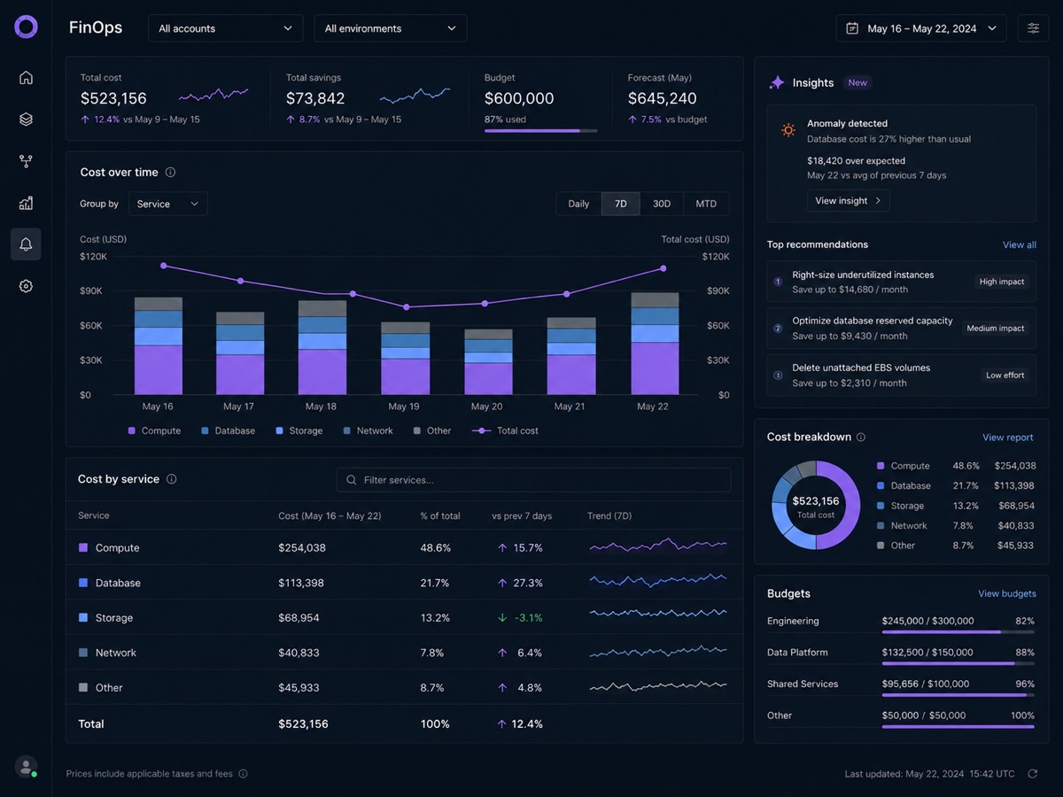Click the refresh icon next to Last updated

[1032, 774]
